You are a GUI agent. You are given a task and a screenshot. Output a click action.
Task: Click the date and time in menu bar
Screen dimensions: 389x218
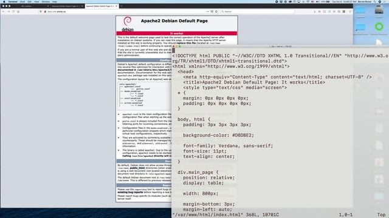tap(344, 1)
